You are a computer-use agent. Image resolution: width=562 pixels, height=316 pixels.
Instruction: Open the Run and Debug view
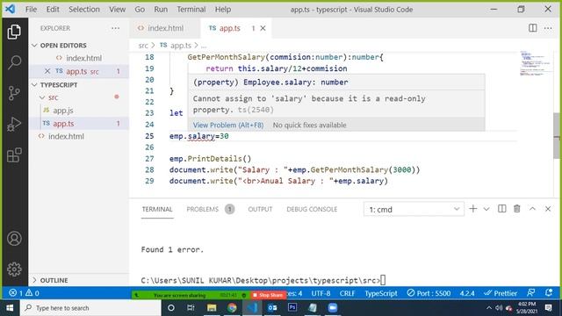pyautogui.click(x=14, y=124)
